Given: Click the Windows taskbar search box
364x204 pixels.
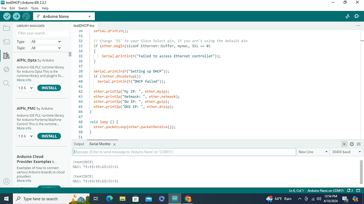Looking at the screenshot, I should (51, 199).
